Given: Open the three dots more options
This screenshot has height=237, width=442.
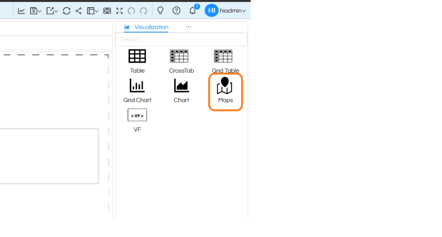Looking at the screenshot, I should 189,27.
